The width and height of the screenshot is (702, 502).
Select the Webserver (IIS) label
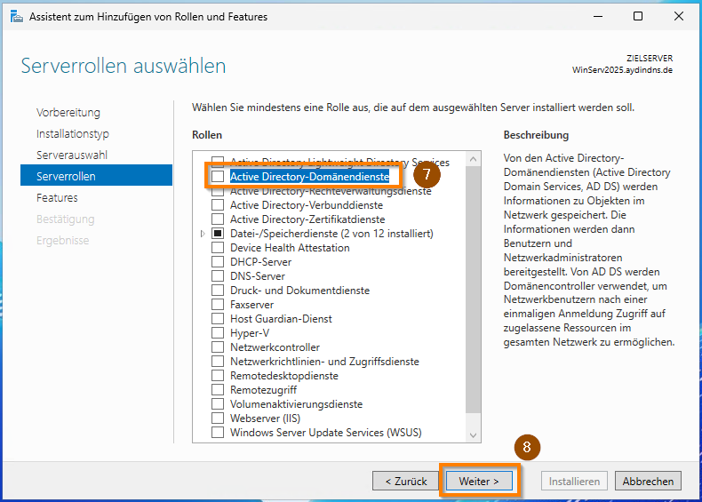(265, 418)
